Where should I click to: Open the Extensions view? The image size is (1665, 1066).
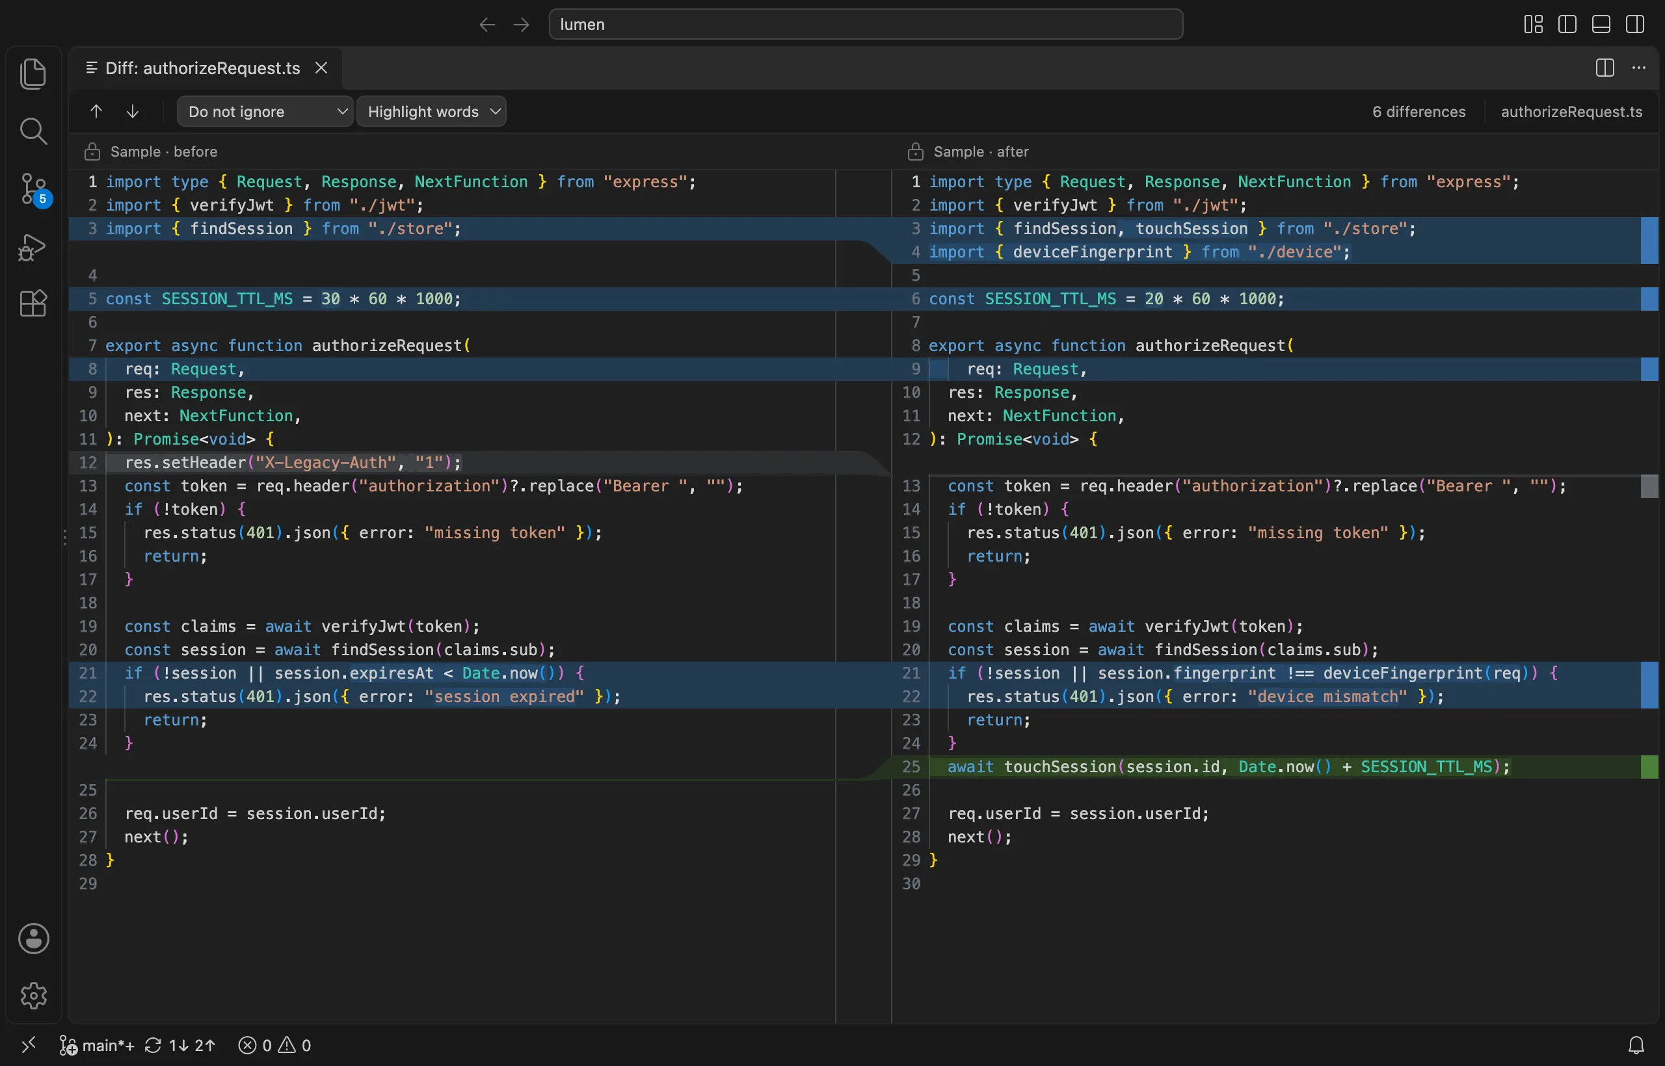tap(33, 304)
